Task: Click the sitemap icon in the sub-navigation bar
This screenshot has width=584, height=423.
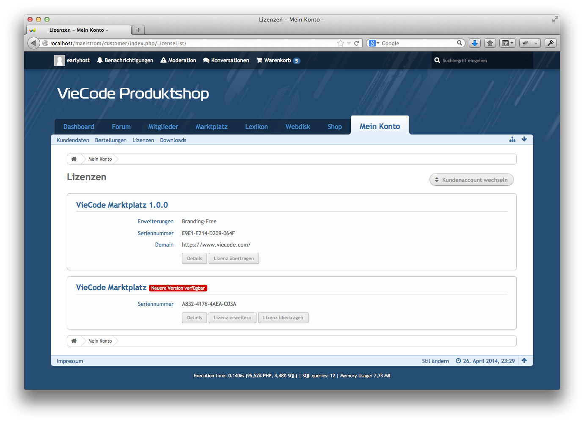Action: [512, 139]
